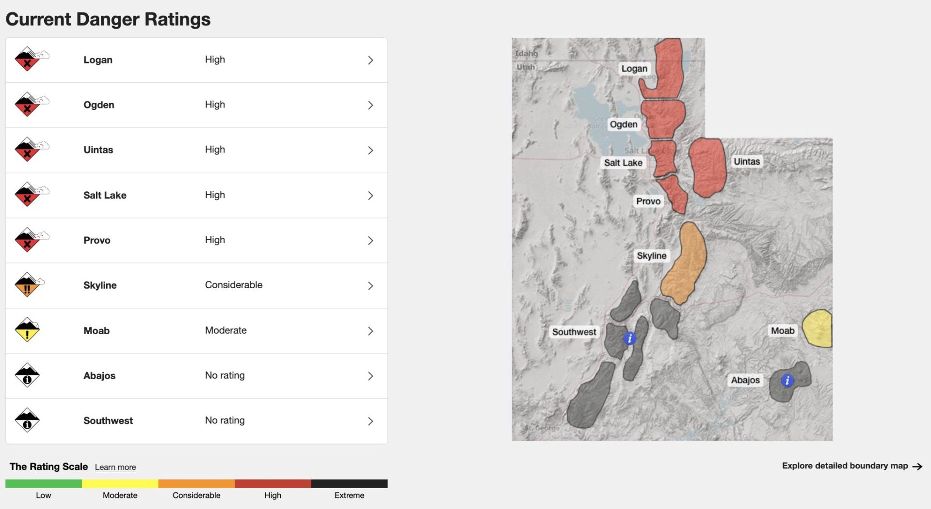Click the yellow Moab region on map
931x509 pixels.
pos(819,328)
